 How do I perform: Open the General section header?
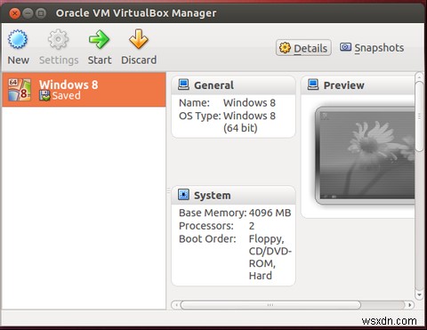click(233, 85)
